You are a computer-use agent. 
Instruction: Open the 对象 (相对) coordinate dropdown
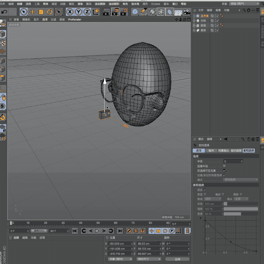coord(120,259)
